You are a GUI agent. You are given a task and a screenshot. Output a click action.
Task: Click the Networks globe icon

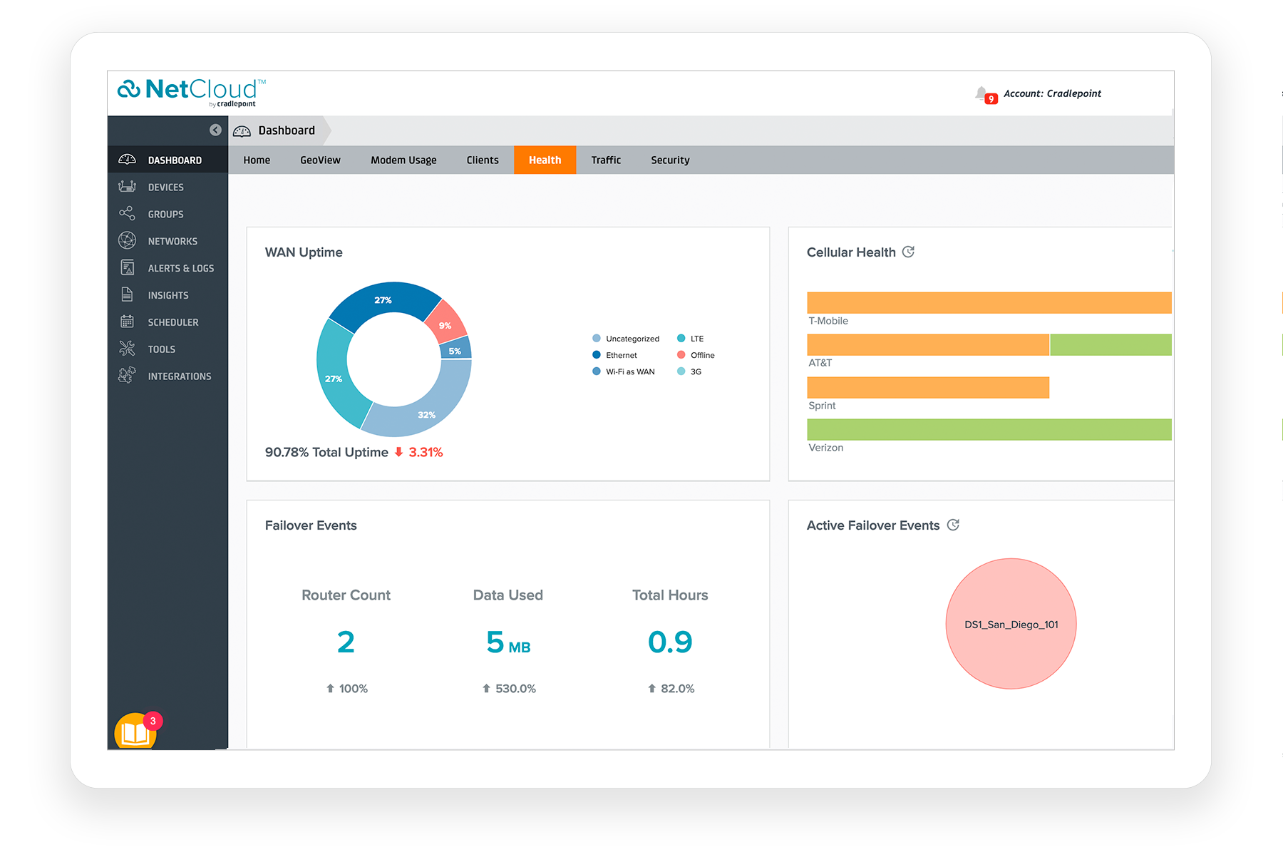point(128,241)
